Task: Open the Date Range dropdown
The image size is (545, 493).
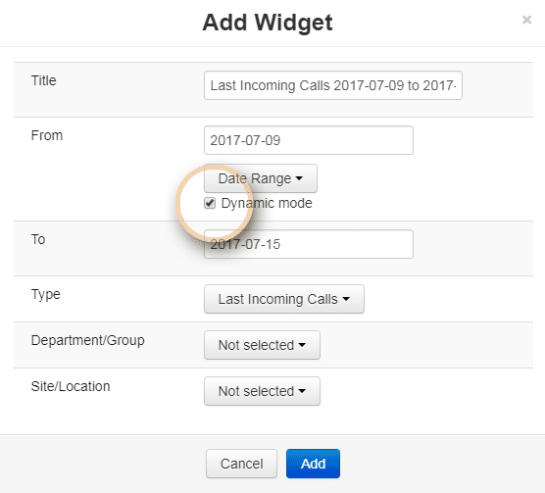Action: click(x=261, y=178)
